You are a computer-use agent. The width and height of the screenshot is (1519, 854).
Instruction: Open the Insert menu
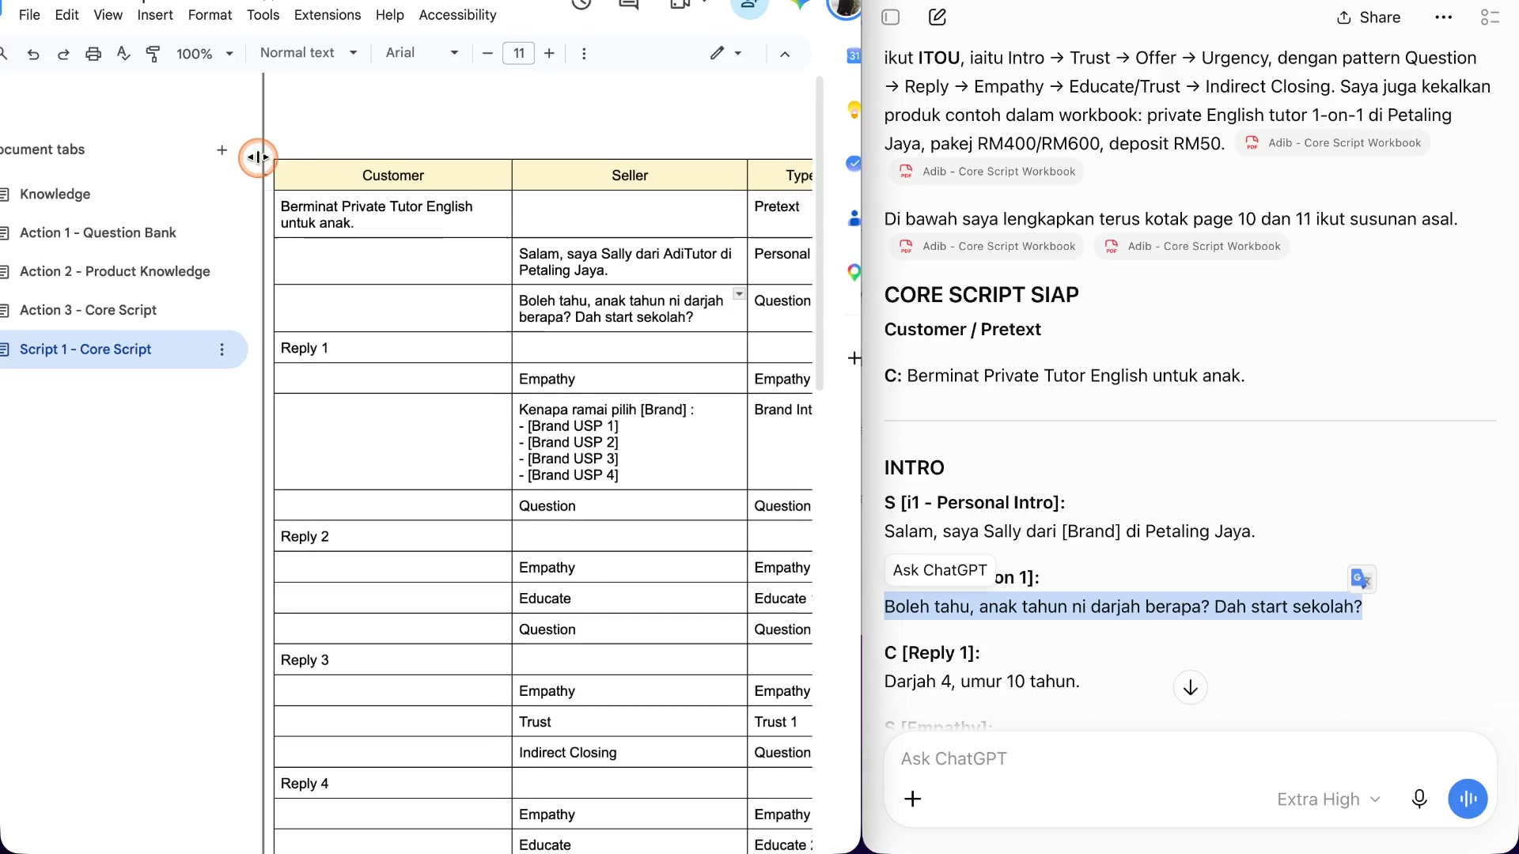pos(155,15)
